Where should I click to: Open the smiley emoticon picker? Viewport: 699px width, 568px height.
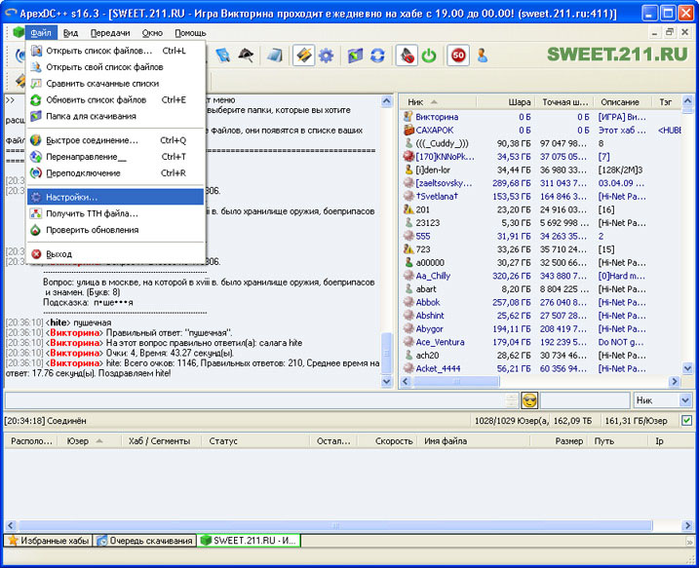(529, 400)
